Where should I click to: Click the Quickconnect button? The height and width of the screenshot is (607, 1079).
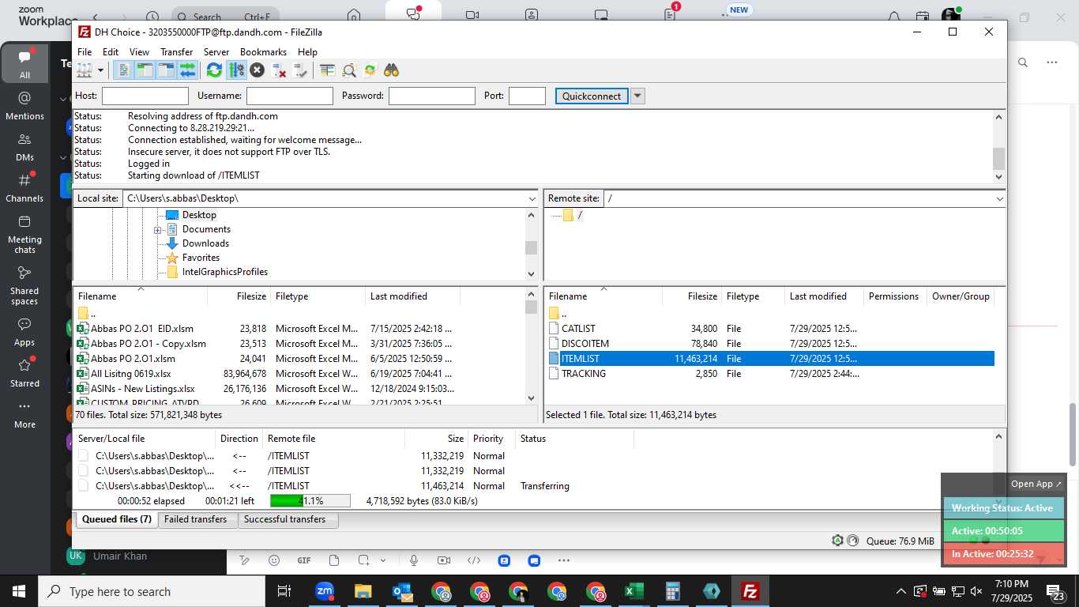point(592,96)
